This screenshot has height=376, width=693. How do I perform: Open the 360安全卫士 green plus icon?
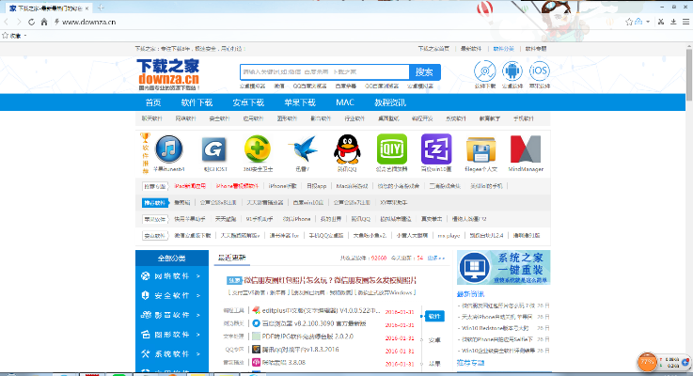(x=258, y=149)
